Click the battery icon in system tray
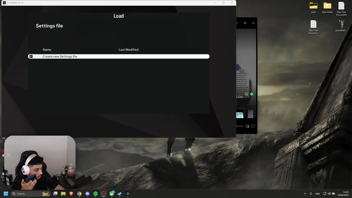The image size is (352, 198). pos(334,194)
